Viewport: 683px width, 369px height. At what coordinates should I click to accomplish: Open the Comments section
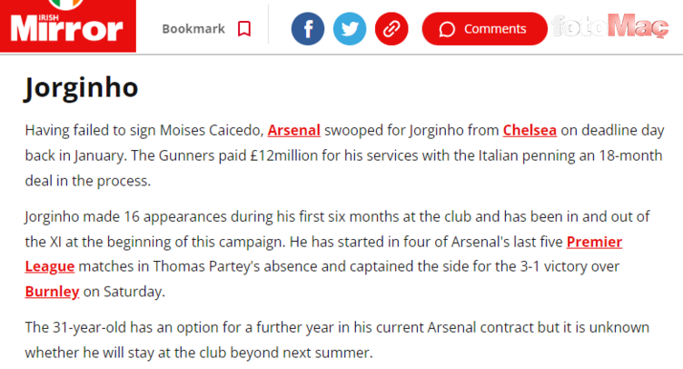484,29
